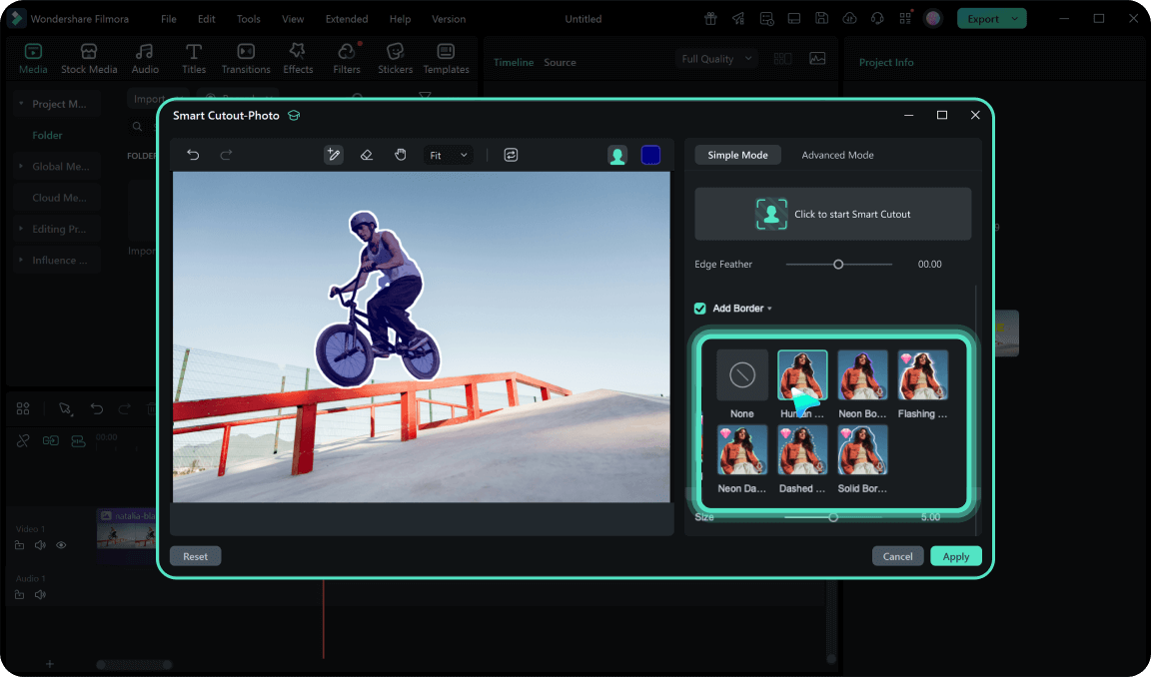The image size is (1151, 677).
Task: Click the 'Click to start Smart Cutout' button
Action: 832,214
